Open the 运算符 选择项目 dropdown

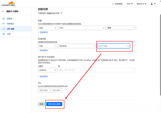(x=48, y=70)
